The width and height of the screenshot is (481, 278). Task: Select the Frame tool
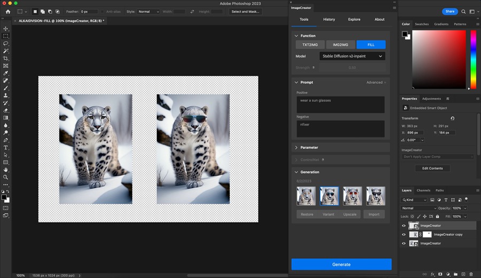tap(5, 66)
